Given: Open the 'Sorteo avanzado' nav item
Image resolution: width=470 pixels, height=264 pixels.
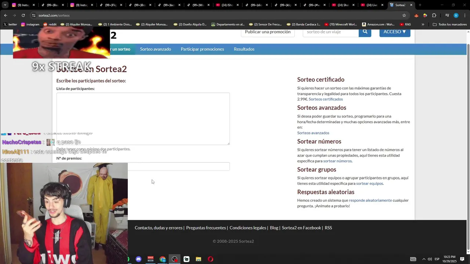Looking at the screenshot, I should point(155,49).
